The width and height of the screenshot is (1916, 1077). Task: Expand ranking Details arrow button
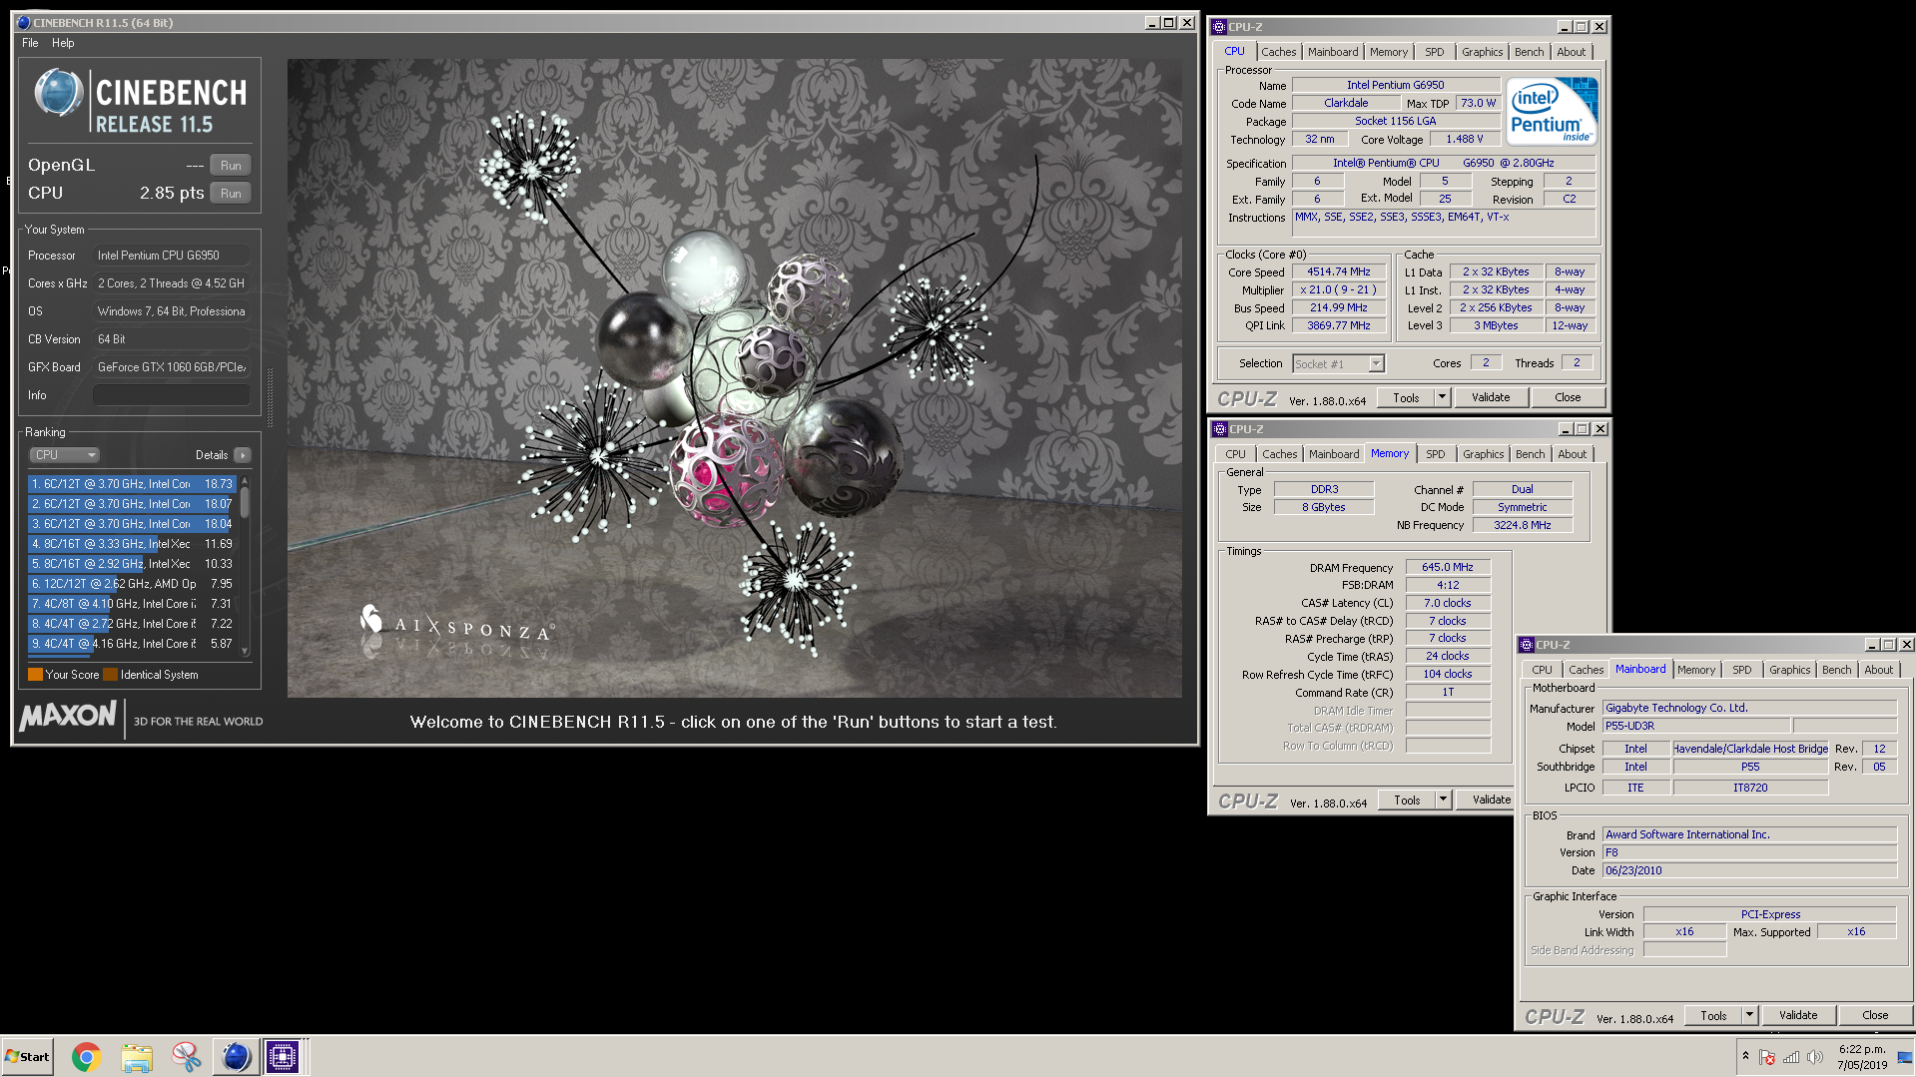tap(243, 455)
